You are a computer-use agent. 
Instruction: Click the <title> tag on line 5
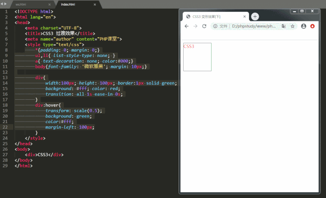(34, 34)
